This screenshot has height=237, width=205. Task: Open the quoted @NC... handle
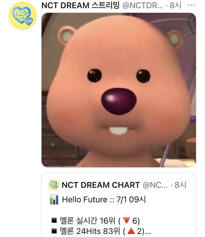[x=155, y=185]
